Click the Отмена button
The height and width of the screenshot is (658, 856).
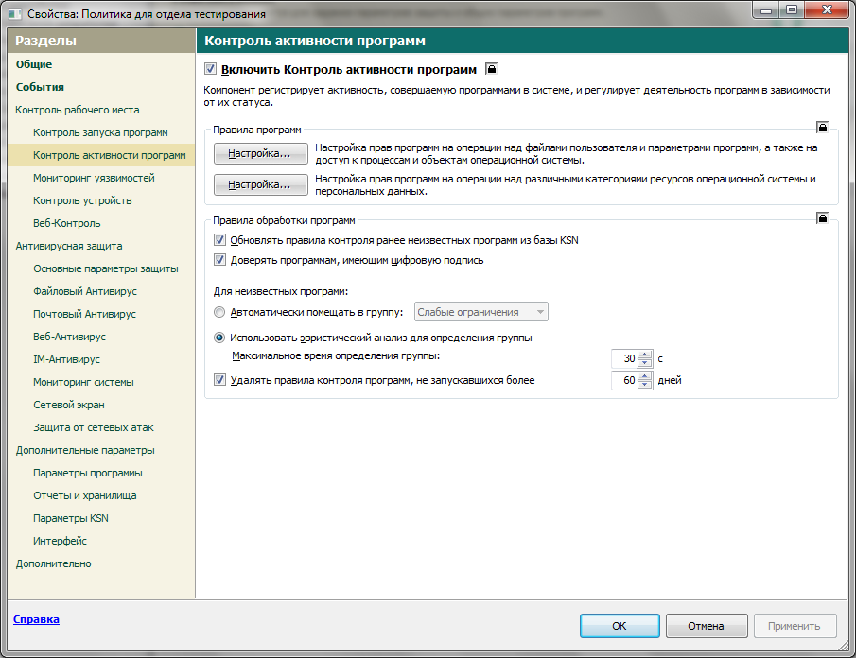[x=707, y=626]
